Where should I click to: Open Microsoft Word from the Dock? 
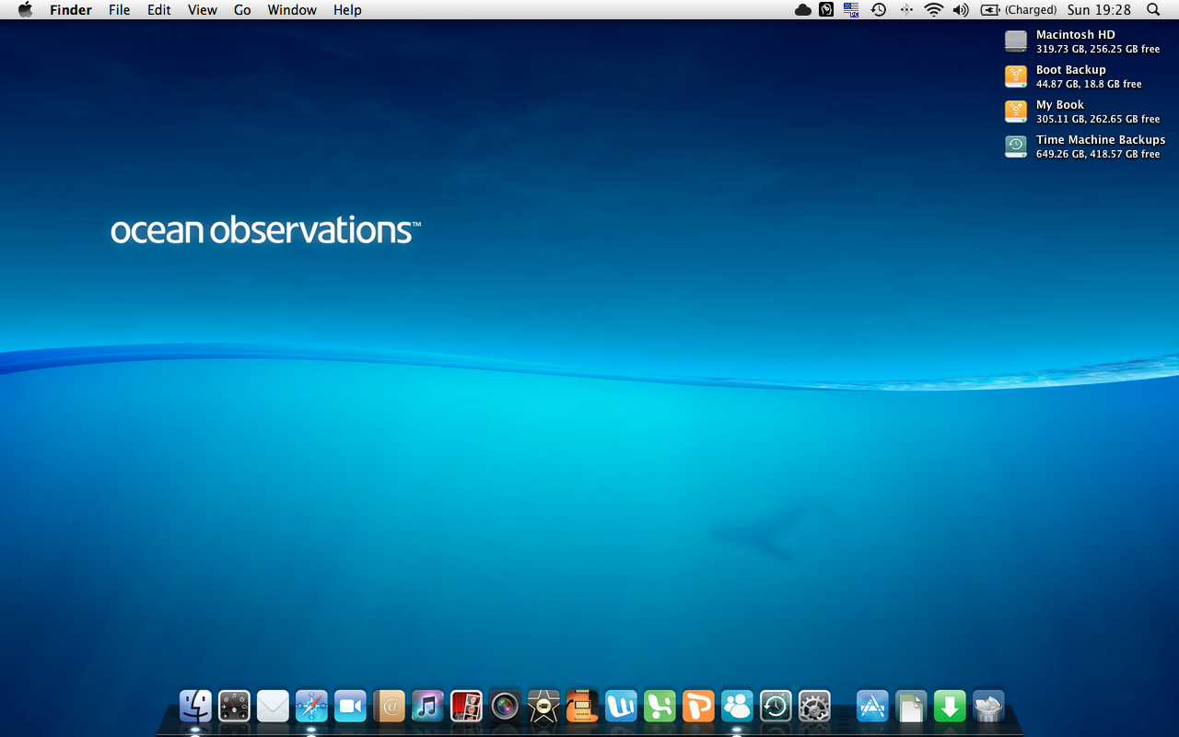(x=621, y=707)
